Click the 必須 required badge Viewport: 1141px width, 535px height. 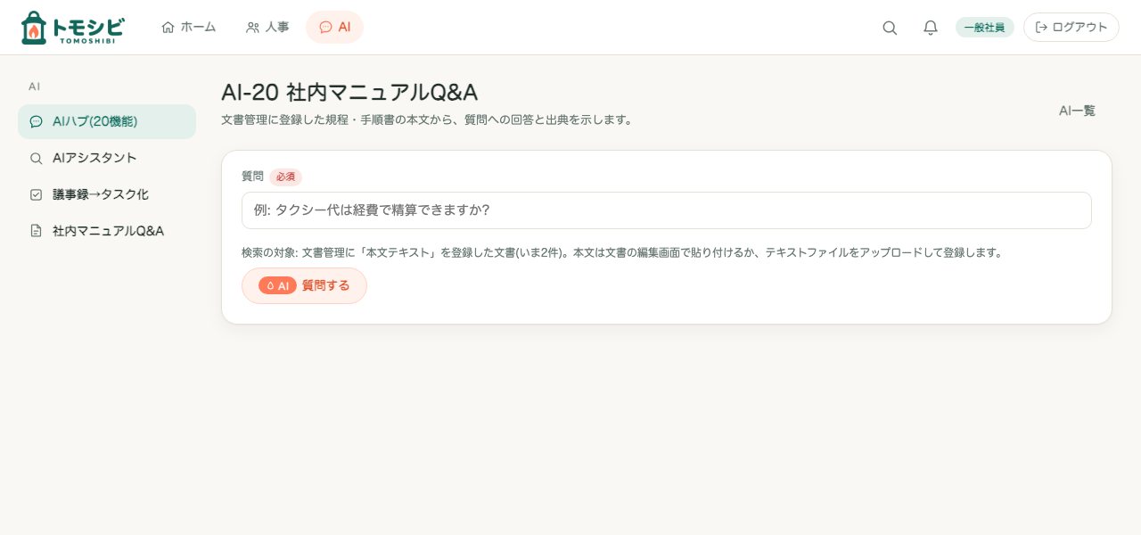[x=285, y=177]
